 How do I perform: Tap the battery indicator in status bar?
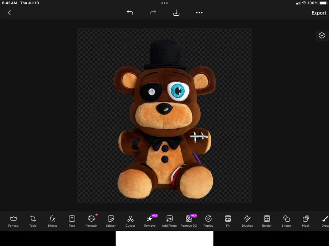pyautogui.click(x=323, y=3)
